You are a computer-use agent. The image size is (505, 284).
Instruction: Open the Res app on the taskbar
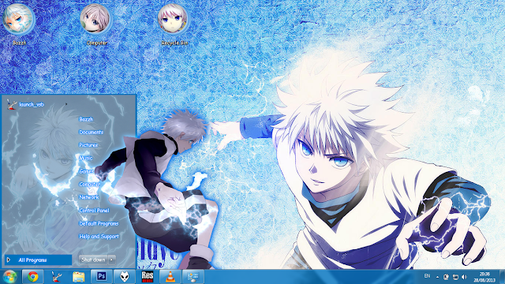148,277
